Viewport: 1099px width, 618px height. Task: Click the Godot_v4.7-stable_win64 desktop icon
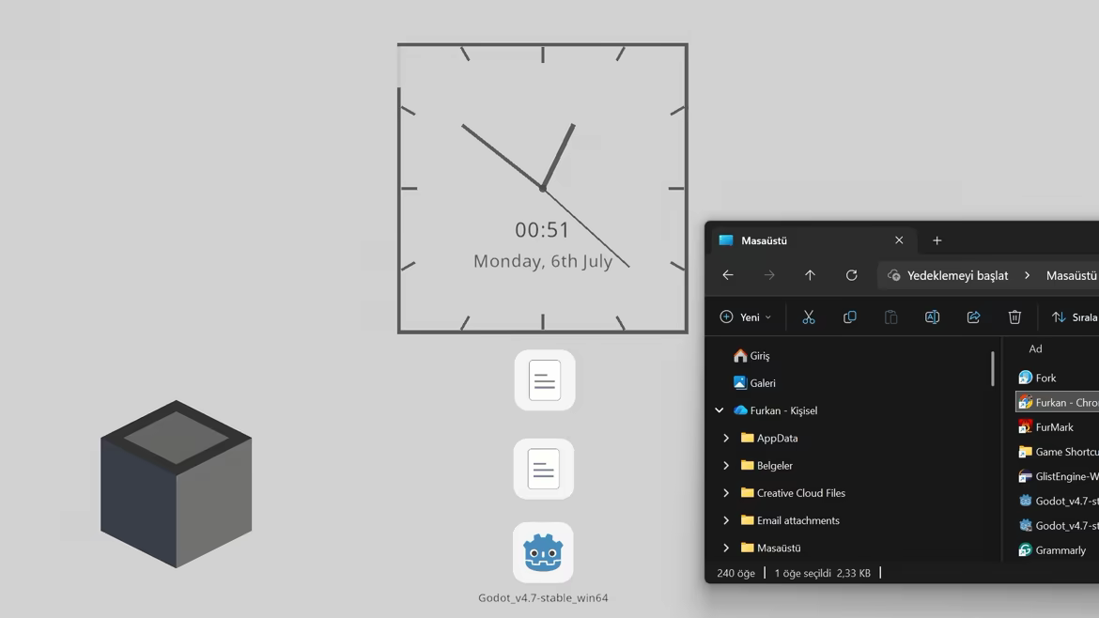coord(543,553)
